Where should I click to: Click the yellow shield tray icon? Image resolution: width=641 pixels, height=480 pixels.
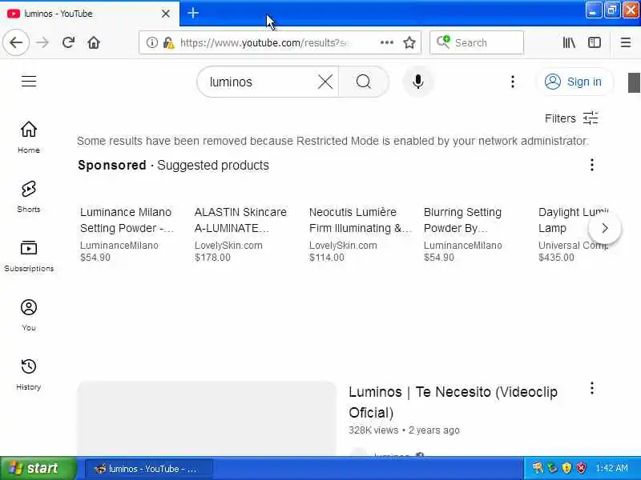[566, 468]
